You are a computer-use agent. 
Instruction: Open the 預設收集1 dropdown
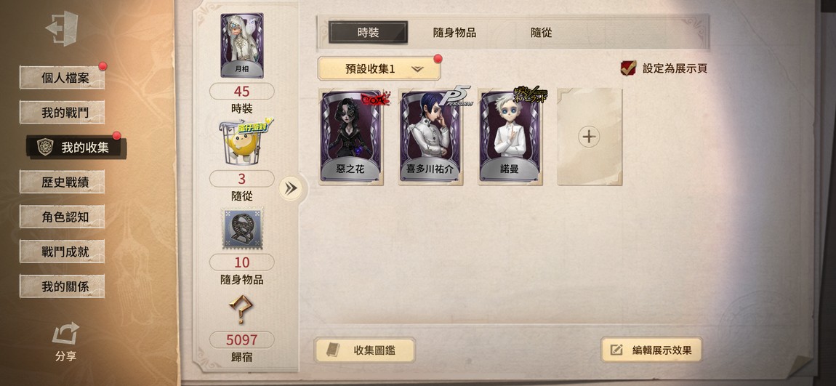click(x=379, y=69)
